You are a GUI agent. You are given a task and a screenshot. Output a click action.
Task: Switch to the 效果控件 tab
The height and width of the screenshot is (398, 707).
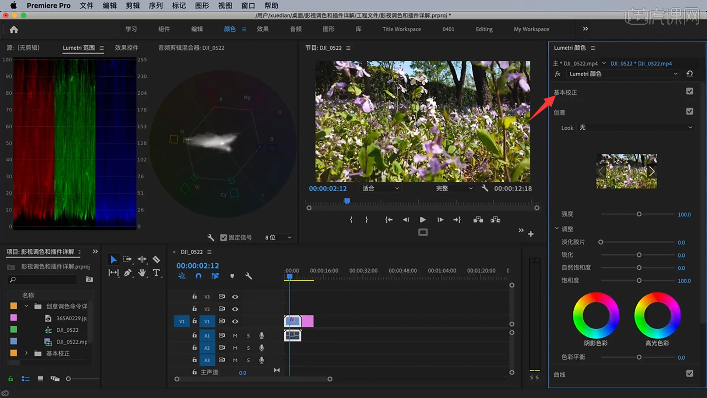click(126, 48)
